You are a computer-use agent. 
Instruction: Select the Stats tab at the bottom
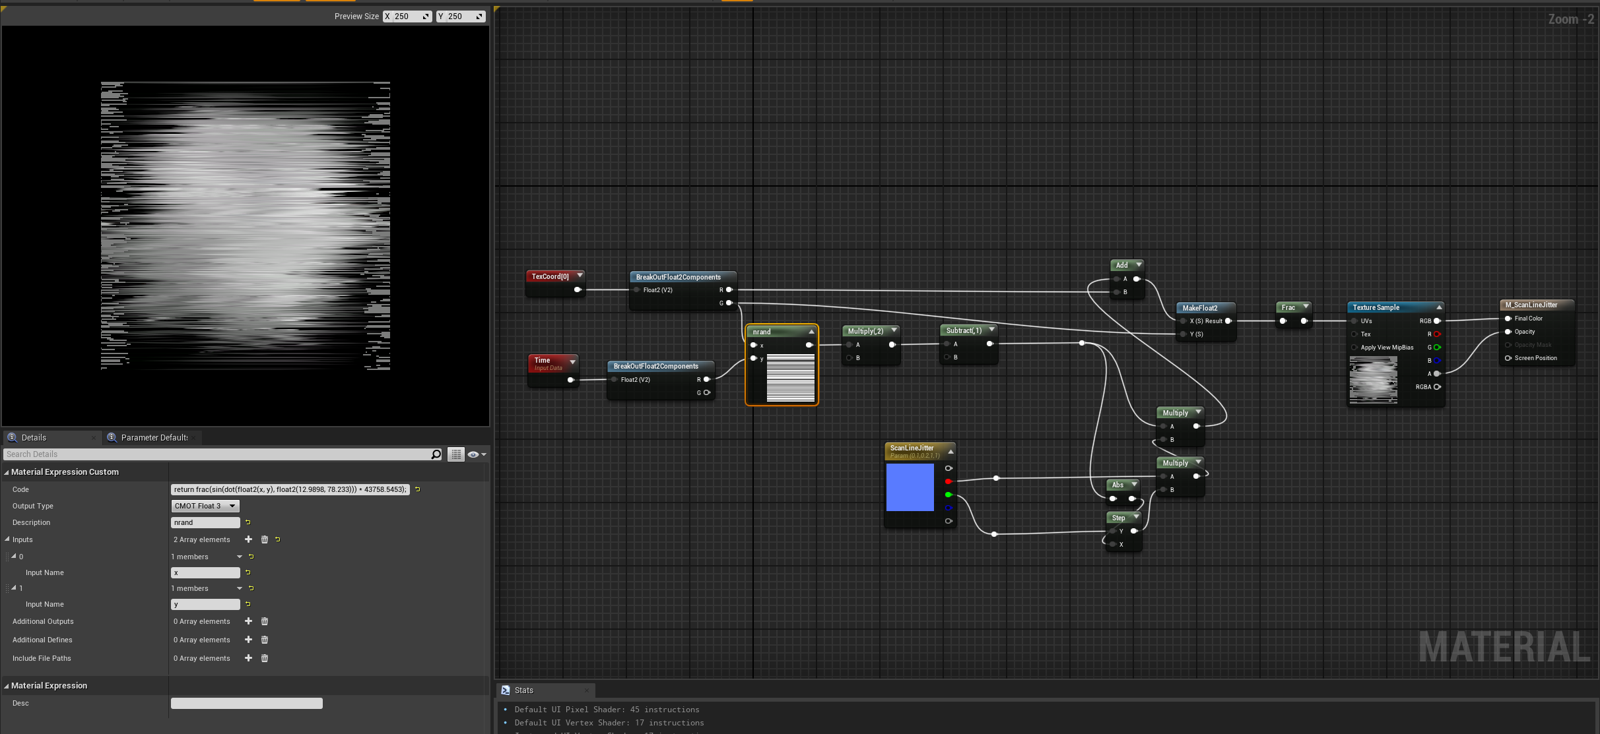pyautogui.click(x=523, y=690)
